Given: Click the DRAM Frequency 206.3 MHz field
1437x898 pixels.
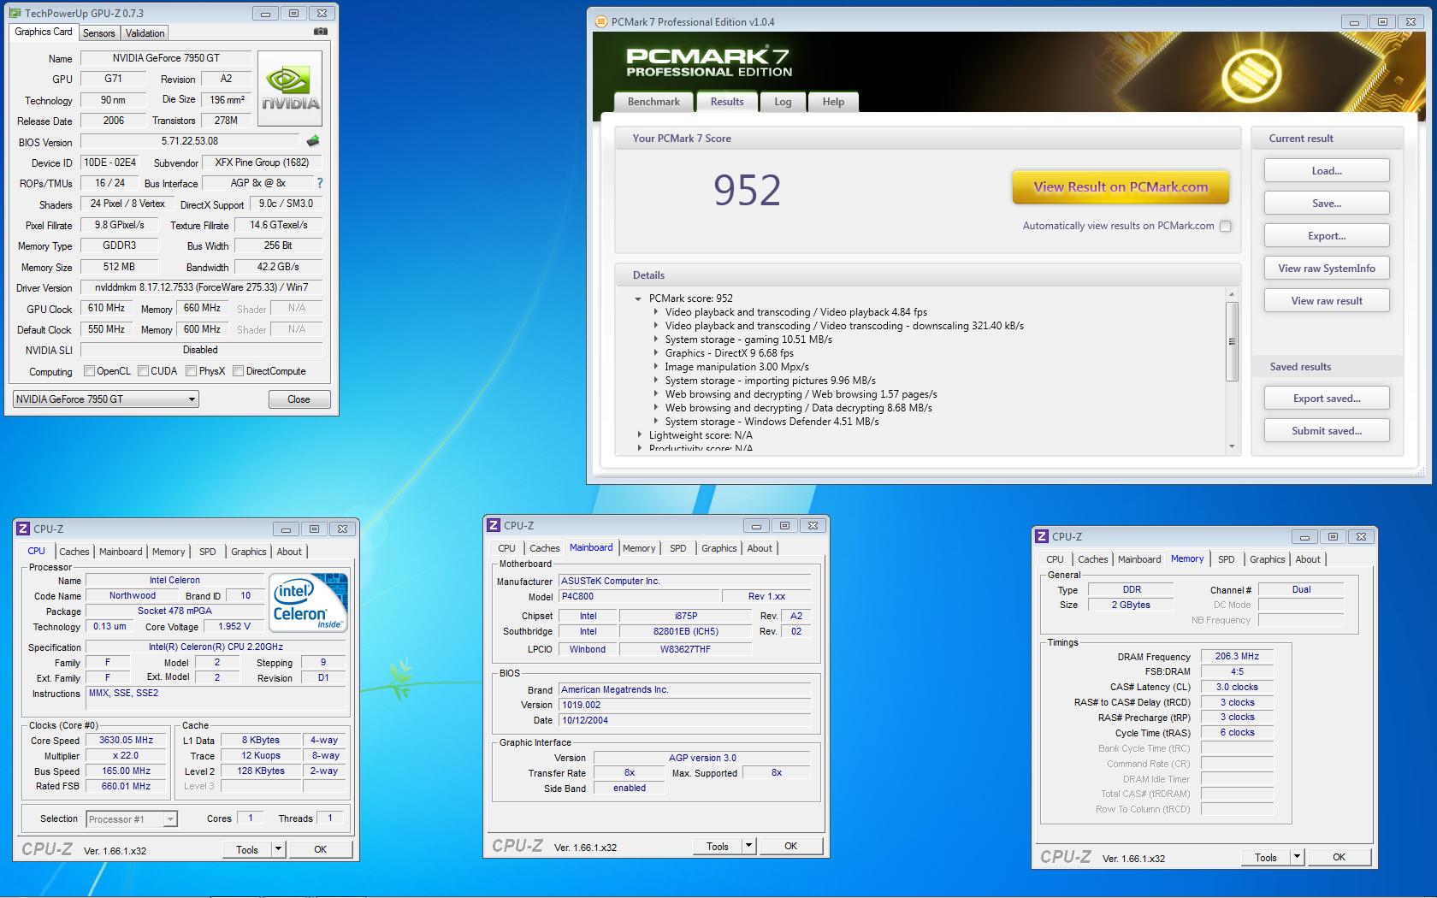Looking at the screenshot, I should (x=1237, y=657).
